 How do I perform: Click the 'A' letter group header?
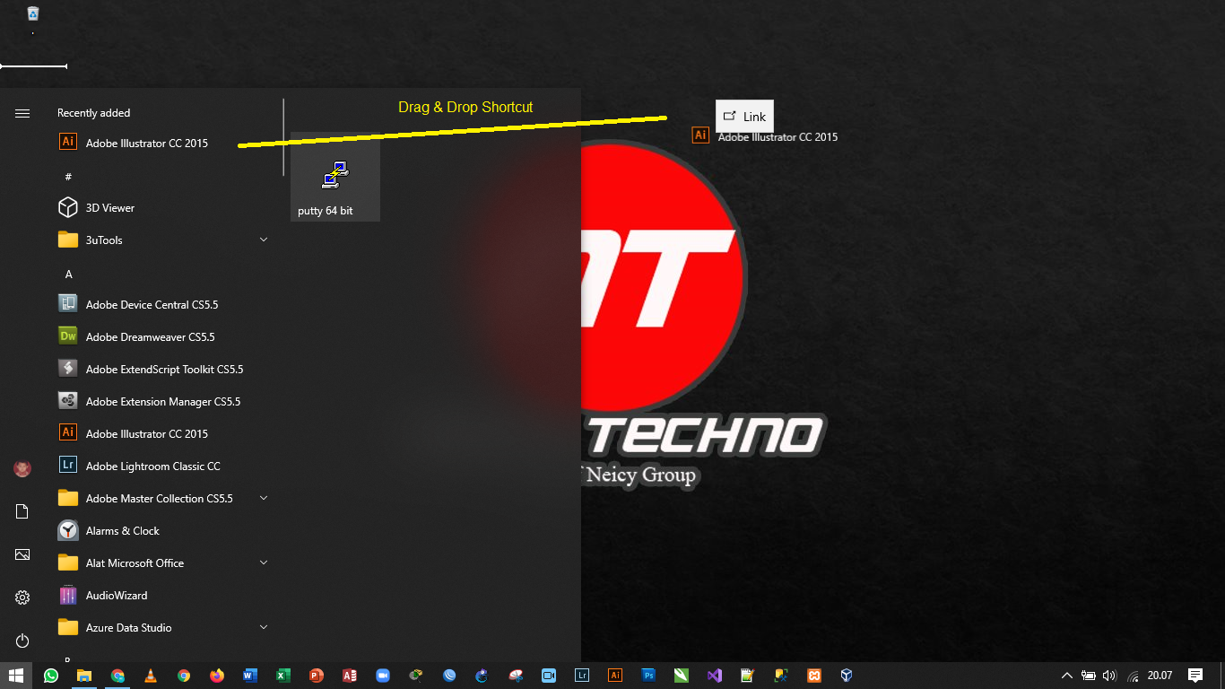pos(68,274)
